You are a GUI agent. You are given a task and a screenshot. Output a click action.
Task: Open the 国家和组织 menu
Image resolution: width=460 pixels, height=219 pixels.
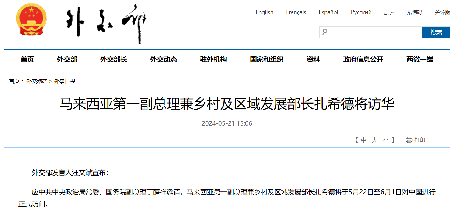[x=266, y=60]
